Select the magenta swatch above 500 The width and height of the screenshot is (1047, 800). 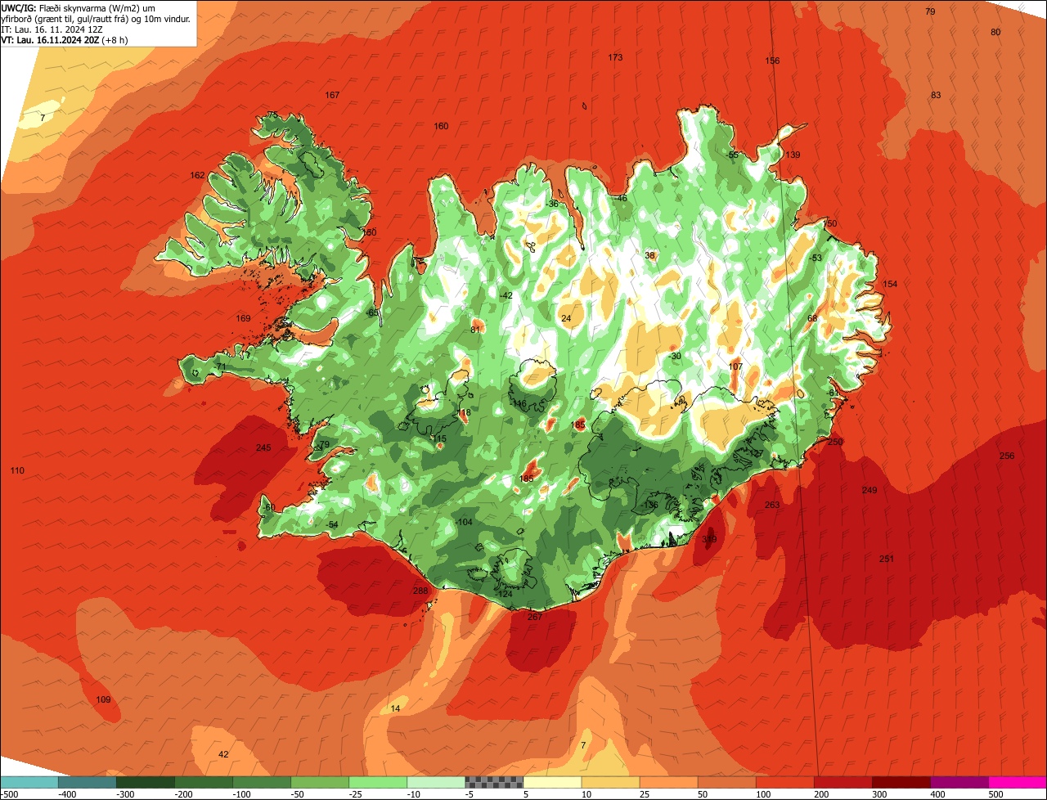(1018, 782)
